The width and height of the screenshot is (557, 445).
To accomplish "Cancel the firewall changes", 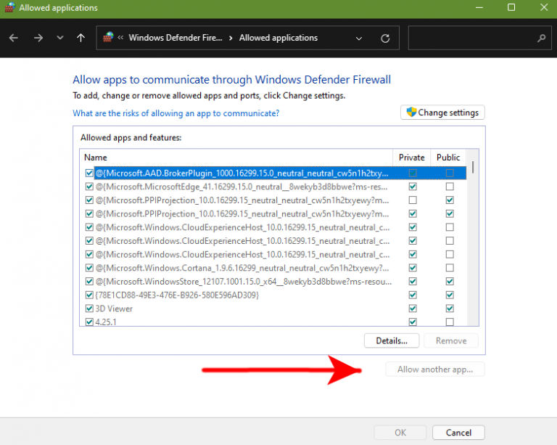I will (458, 433).
